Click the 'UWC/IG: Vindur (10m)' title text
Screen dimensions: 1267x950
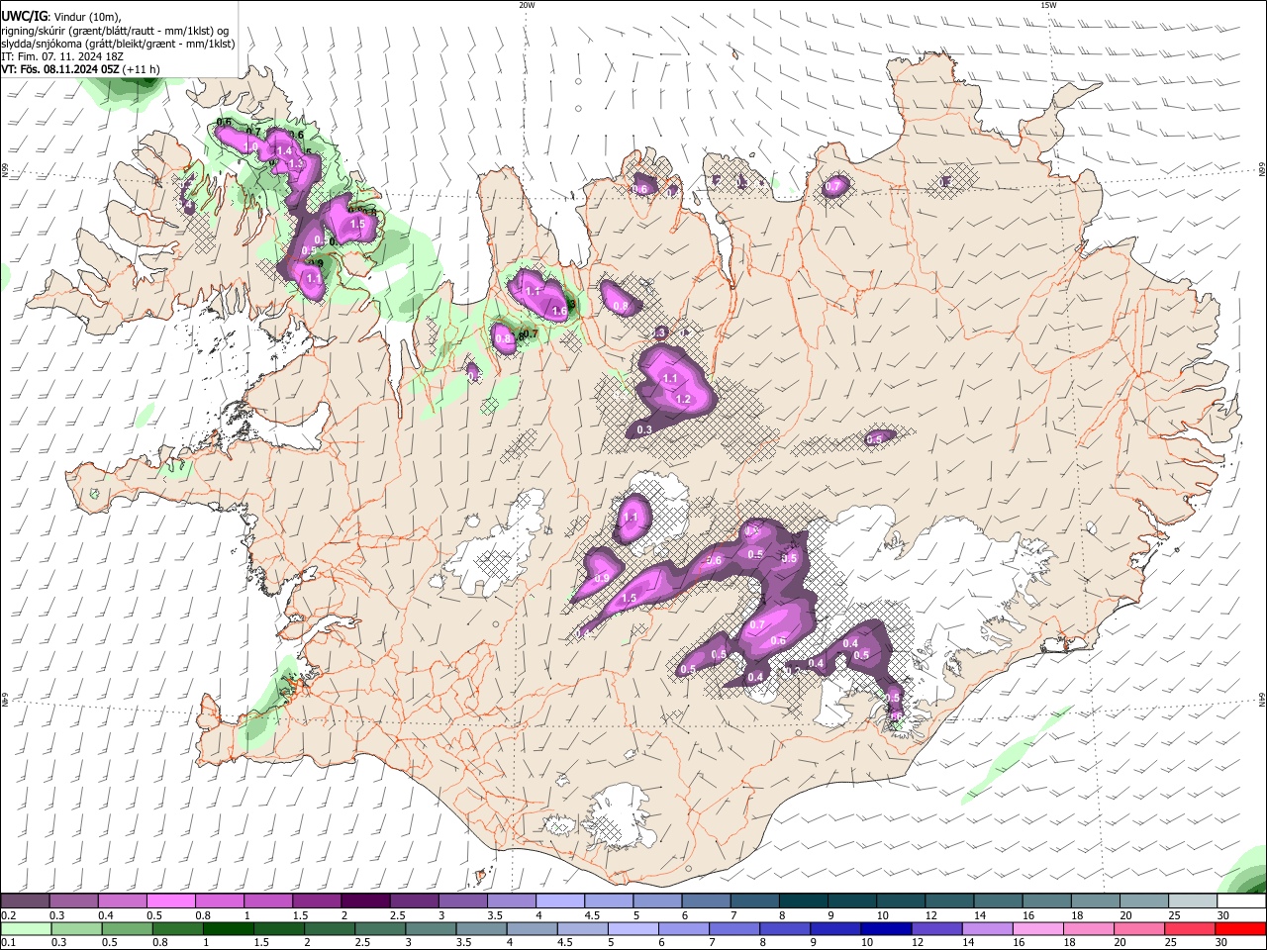pos(60,16)
